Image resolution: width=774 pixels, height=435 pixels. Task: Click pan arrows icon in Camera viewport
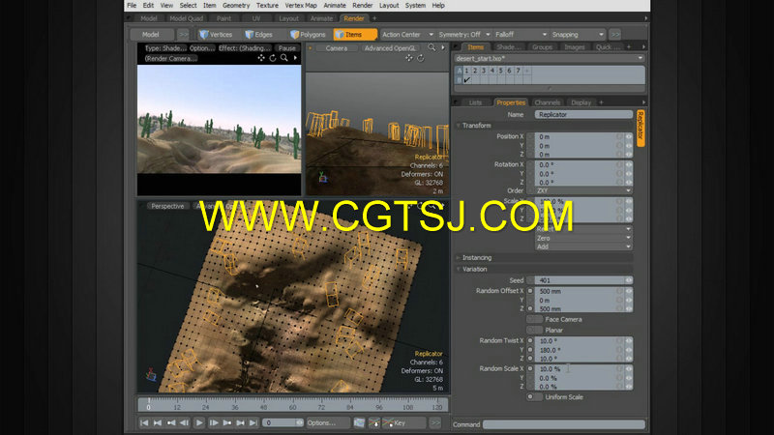[x=408, y=58]
